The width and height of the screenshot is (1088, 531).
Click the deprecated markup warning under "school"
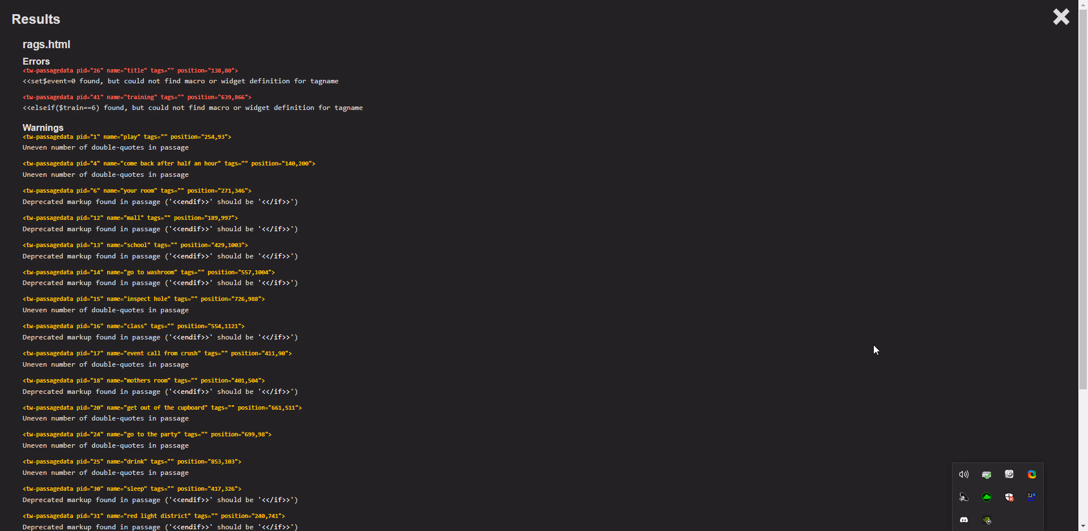coord(160,256)
